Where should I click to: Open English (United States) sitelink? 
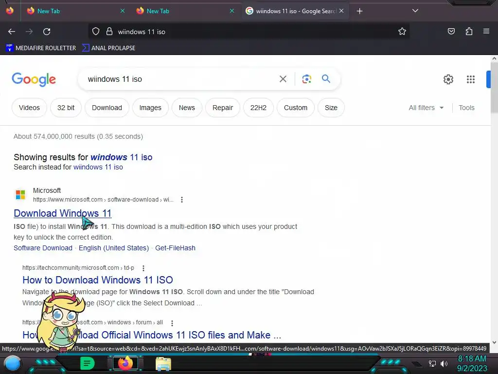114,248
